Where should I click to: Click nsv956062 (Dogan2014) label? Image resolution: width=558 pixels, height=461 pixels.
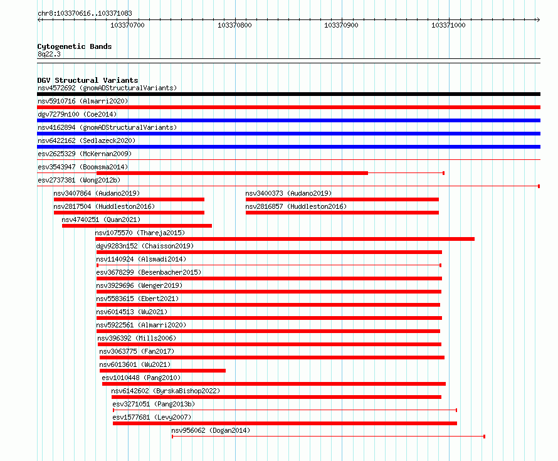tap(211, 430)
